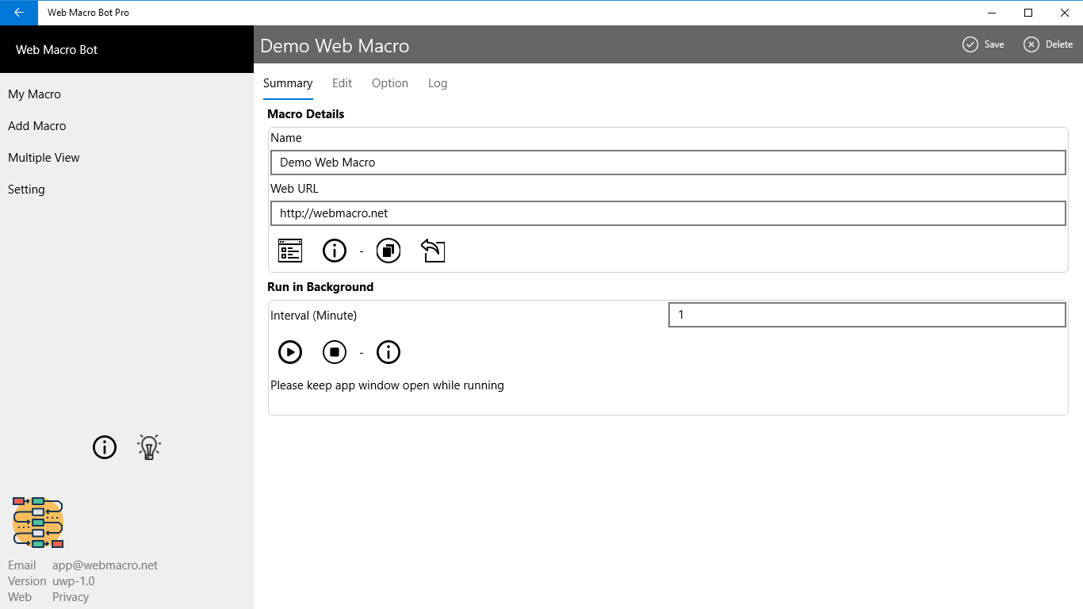This screenshot has width=1083, height=609.
Task: Select the copy macro icon
Action: click(x=388, y=251)
